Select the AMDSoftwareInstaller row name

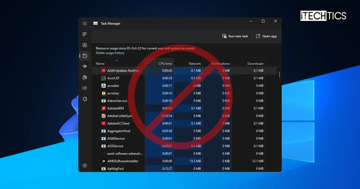[123, 161]
